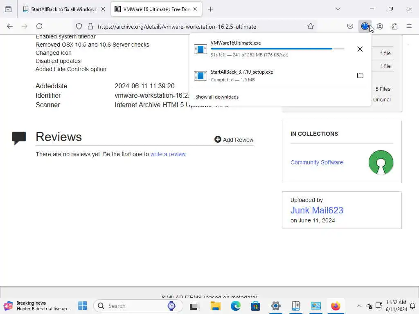Close the StartAllBack tab
This screenshot has height=314, width=419.
103,9
